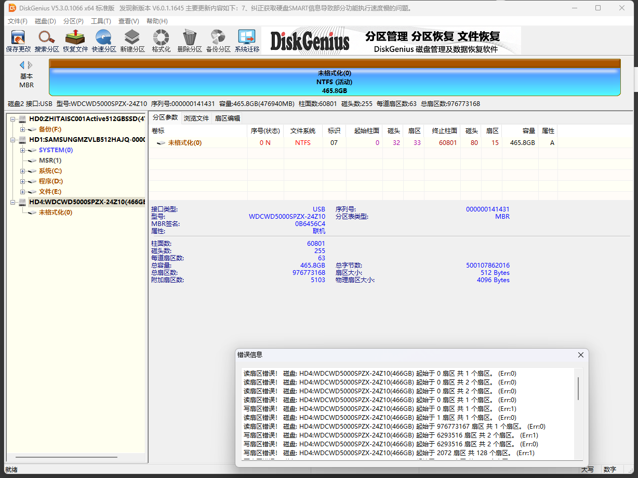
Task: Select HD1:SAMSUNGMZVLB512HAJQ disk label
Action: 87,139
